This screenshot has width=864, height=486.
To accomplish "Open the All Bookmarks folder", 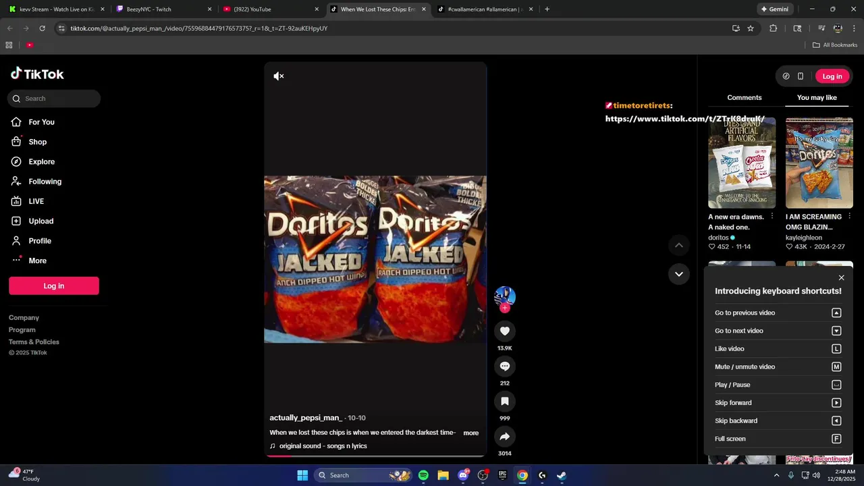I will (835, 45).
